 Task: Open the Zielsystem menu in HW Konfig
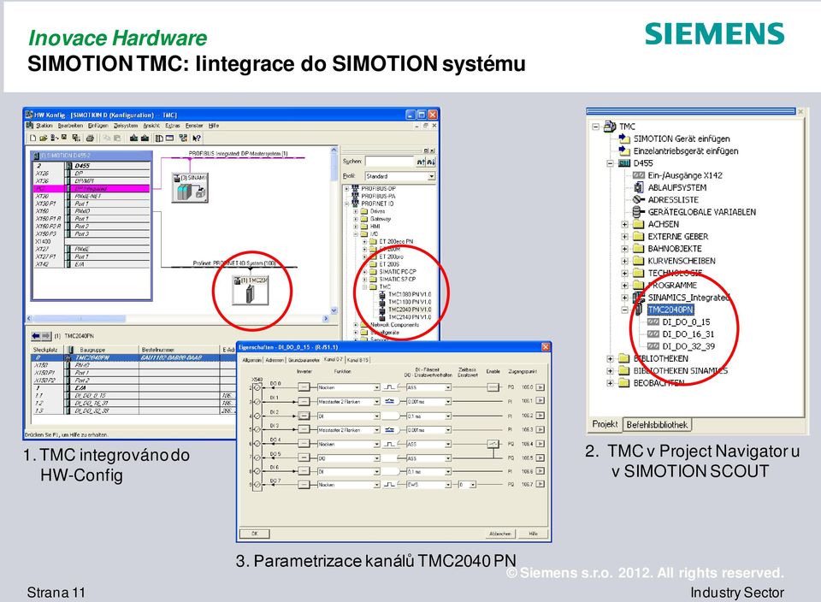click(x=126, y=126)
